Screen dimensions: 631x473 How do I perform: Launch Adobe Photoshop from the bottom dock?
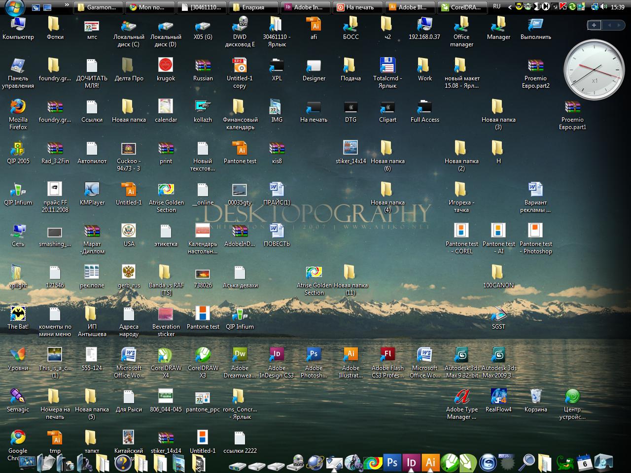click(392, 462)
